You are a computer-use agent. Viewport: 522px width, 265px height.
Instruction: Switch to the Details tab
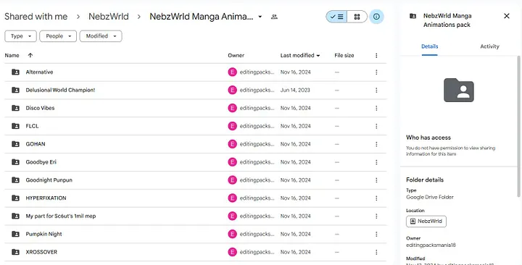(429, 46)
